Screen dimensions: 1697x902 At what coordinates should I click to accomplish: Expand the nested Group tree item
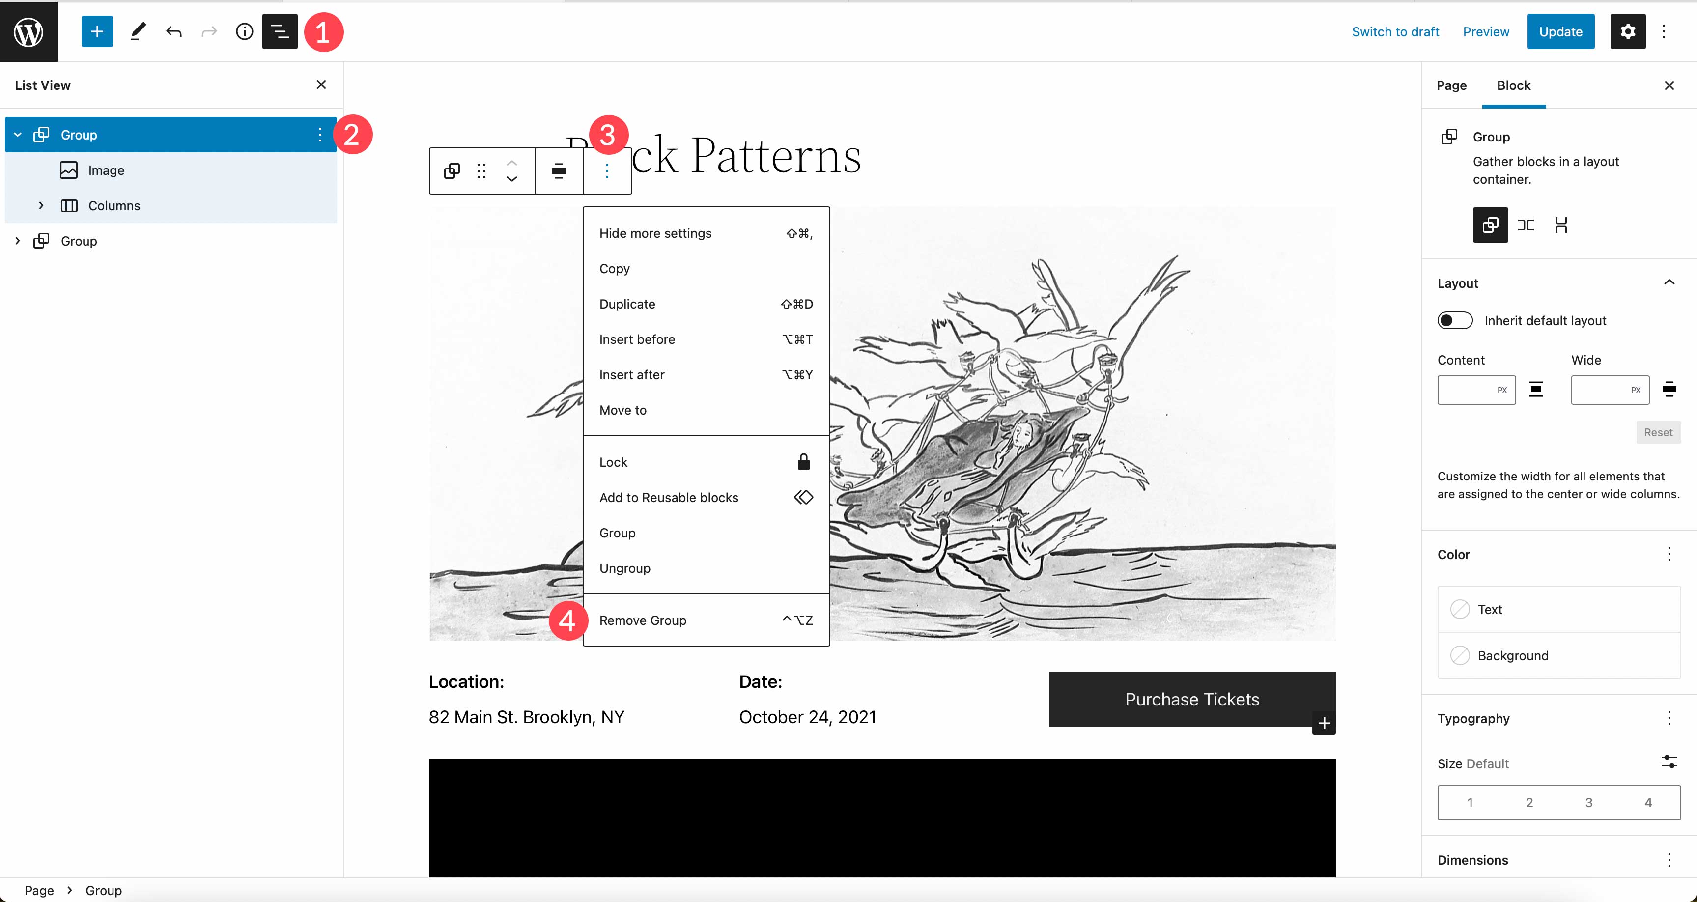click(17, 240)
